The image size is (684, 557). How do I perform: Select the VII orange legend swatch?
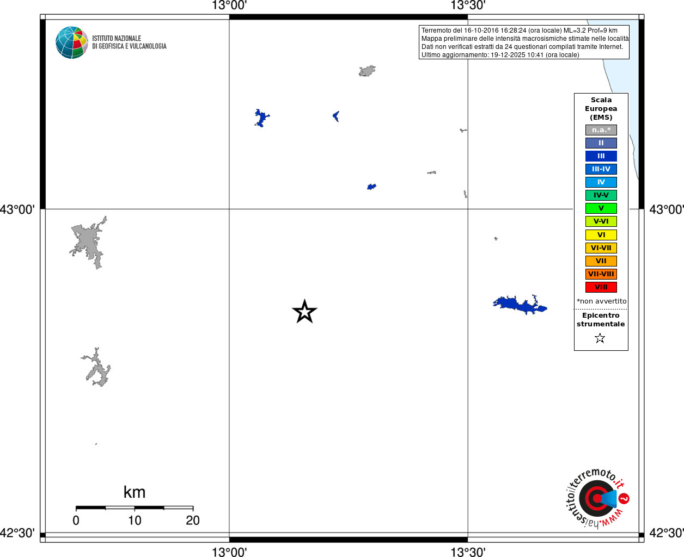(x=601, y=261)
